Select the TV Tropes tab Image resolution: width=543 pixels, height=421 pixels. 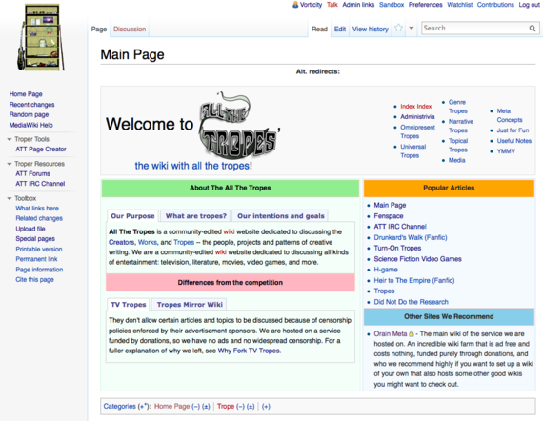pyautogui.click(x=129, y=305)
